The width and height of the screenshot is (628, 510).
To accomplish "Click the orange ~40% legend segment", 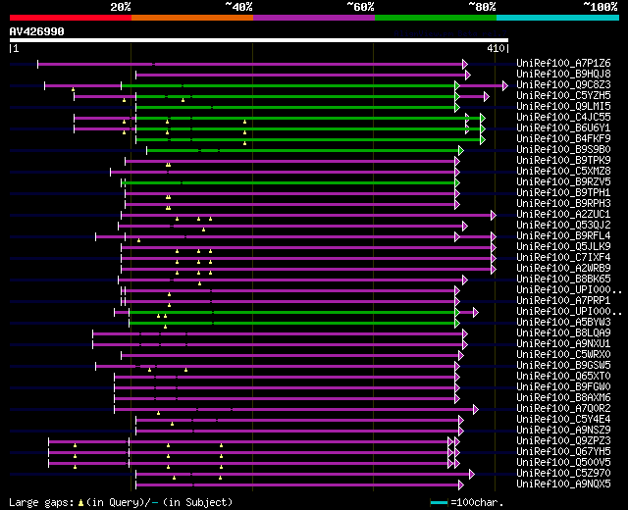I will tap(192, 18).
